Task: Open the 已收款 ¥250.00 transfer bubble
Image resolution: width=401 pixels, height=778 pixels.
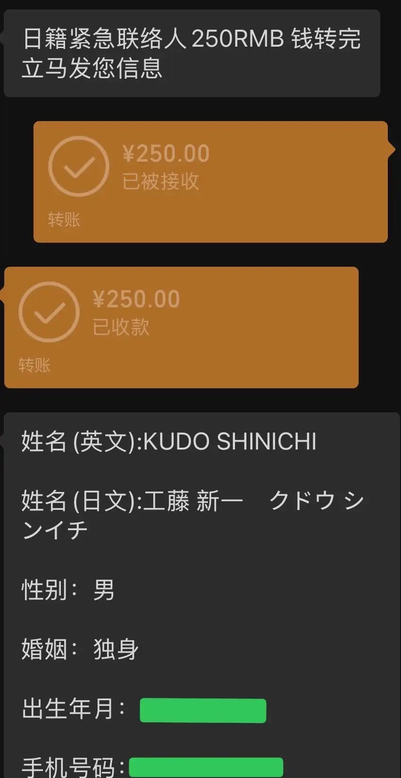Action: coord(181,328)
